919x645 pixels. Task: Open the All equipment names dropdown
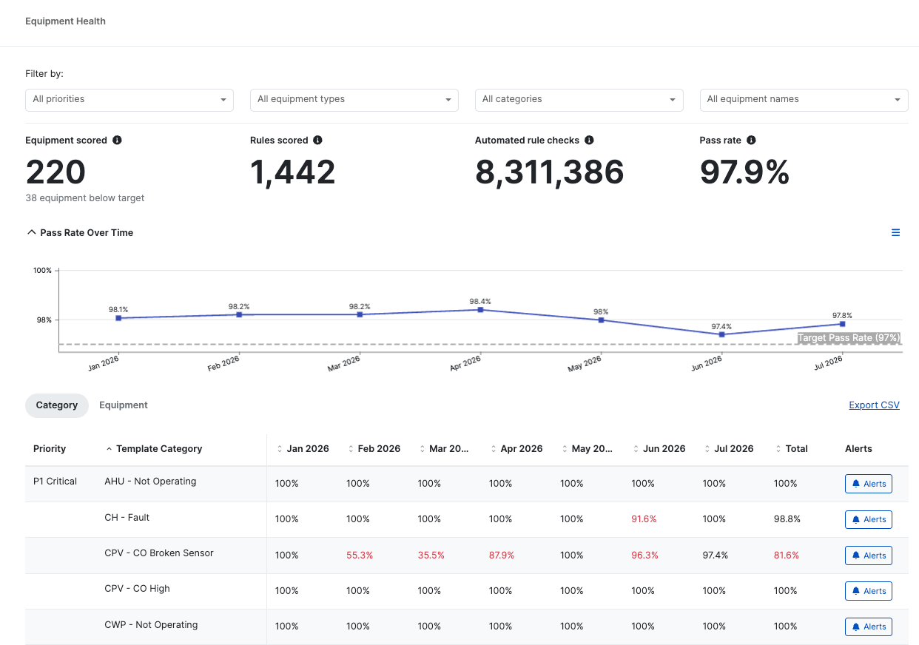point(804,100)
